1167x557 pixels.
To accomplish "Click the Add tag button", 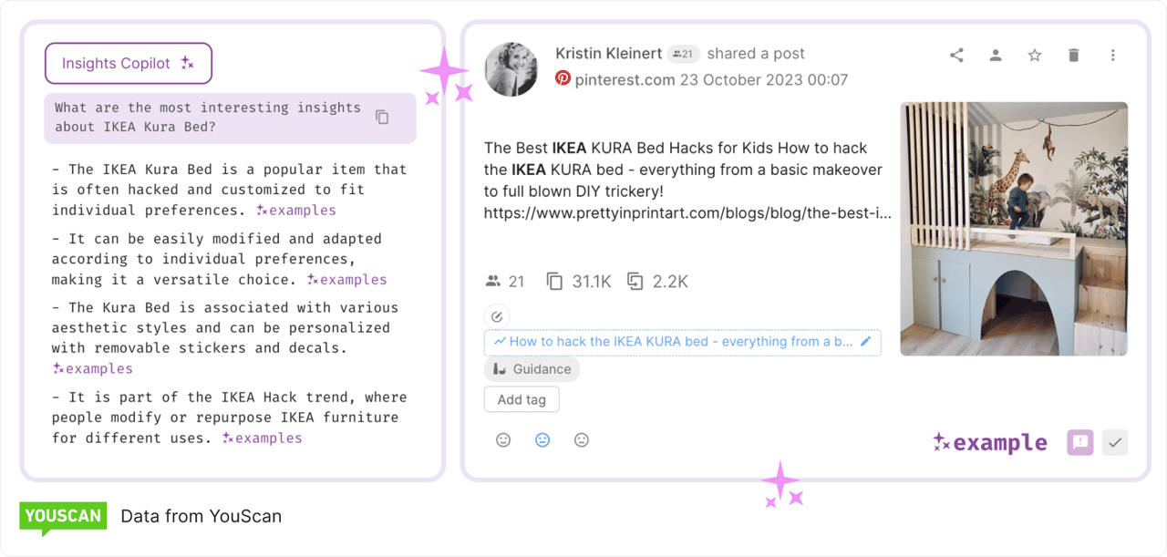I will point(521,399).
